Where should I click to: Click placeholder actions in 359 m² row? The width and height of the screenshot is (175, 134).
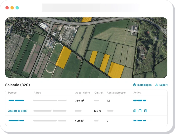(140, 101)
